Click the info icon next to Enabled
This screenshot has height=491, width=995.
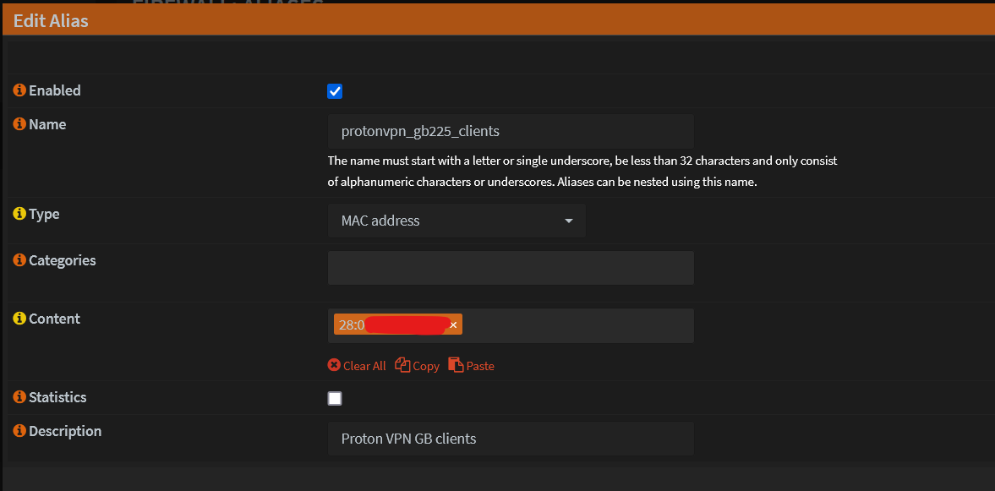[x=19, y=90]
